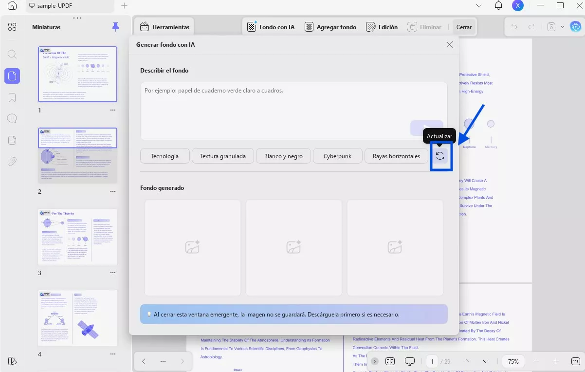The height and width of the screenshot is (372, 585).
Task: Close the Generar fondo con IA dialog
Action: coord(450,44)
